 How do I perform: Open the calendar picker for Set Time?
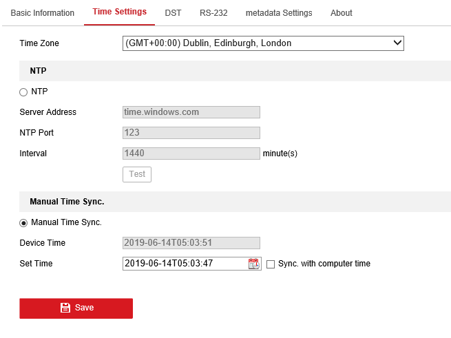click(x=253, y=264)
